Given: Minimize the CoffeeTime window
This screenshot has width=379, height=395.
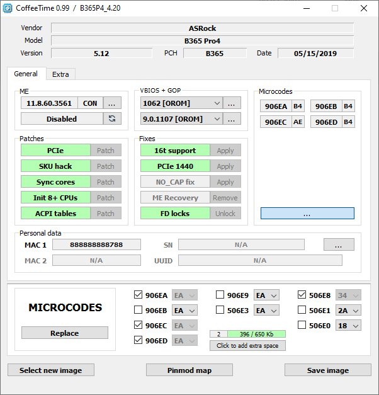Looking at the screenshot, I should 307,8.
